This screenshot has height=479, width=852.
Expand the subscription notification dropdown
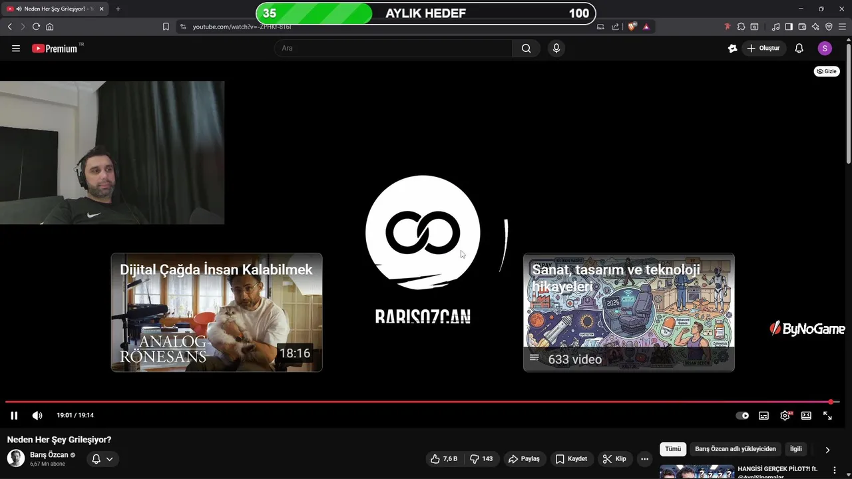[103, 458]
